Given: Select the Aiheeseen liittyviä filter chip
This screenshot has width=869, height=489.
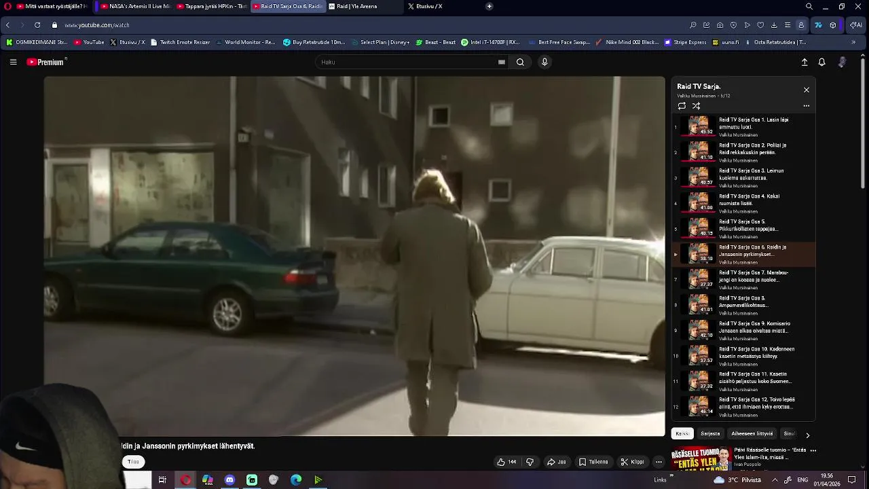Looking at the screenshot, I should coord(752,433).
